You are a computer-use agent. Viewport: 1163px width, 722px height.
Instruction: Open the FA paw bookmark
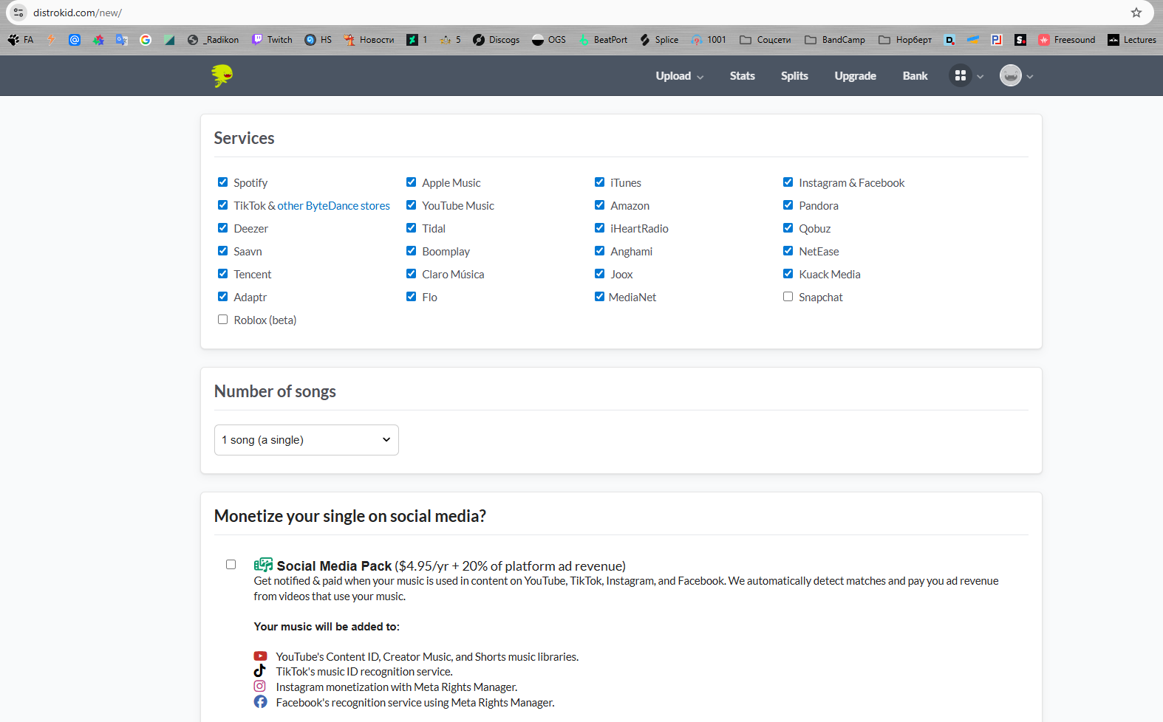pos(21,40)
